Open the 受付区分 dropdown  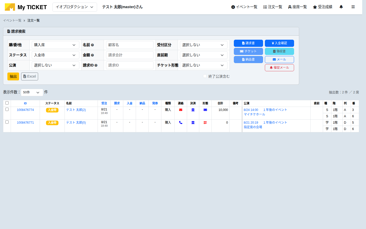point(204,45)
